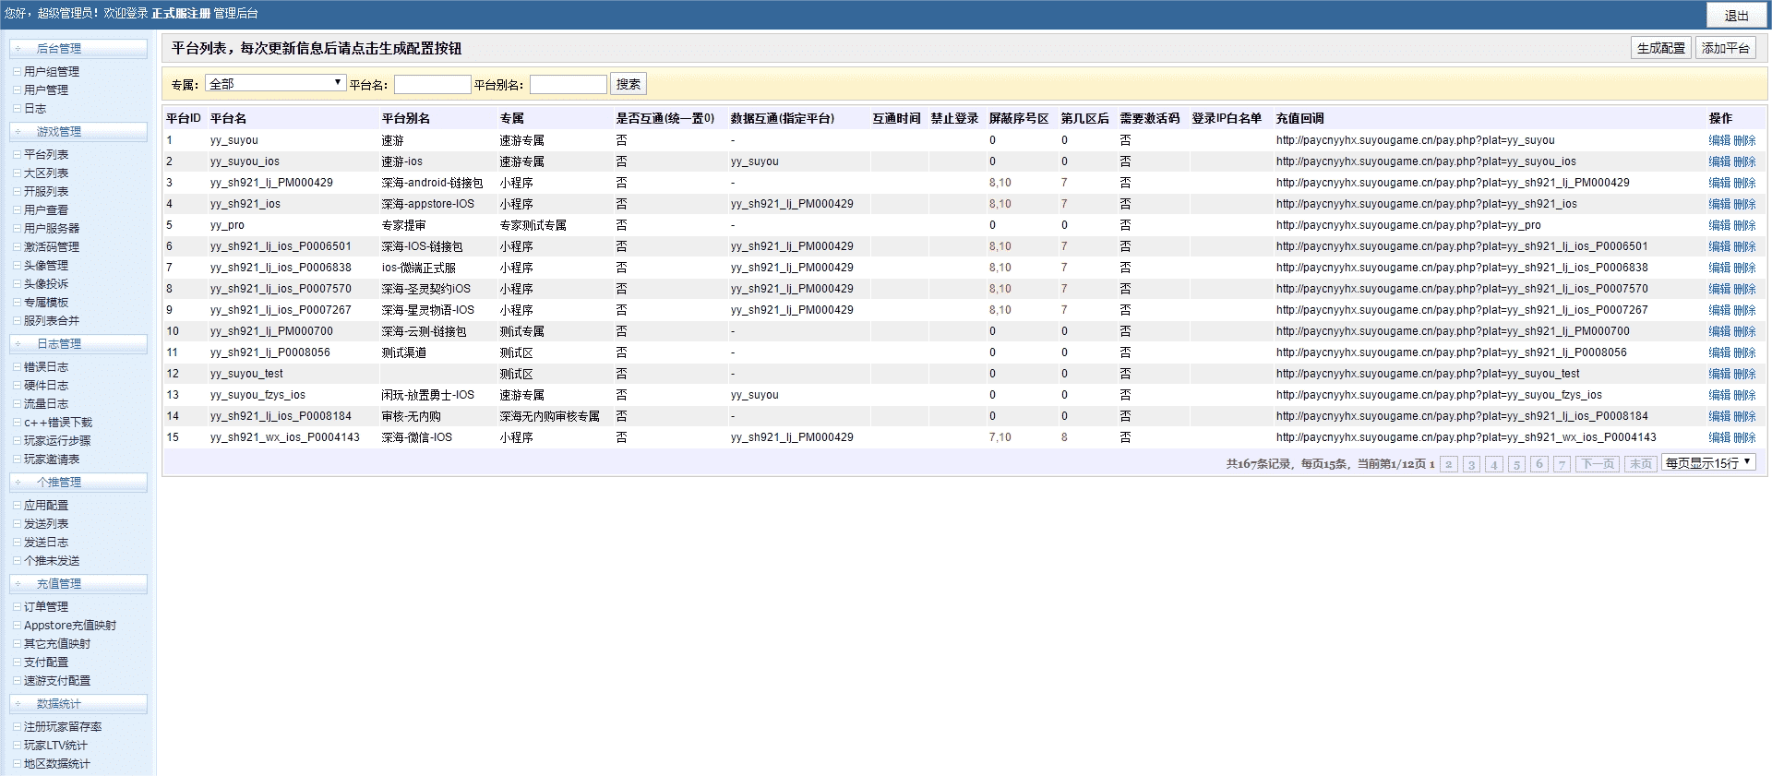
Task: Open 大区列表 in the sidebar
Action: [x=46, y=173]
